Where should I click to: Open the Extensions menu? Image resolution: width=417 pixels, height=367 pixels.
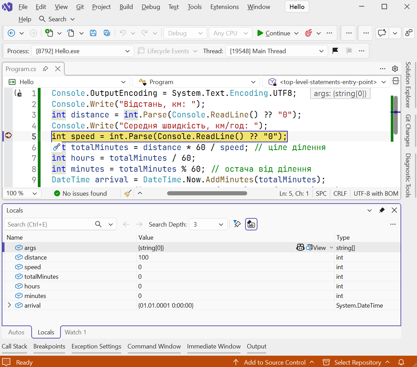tap(224, 7)
